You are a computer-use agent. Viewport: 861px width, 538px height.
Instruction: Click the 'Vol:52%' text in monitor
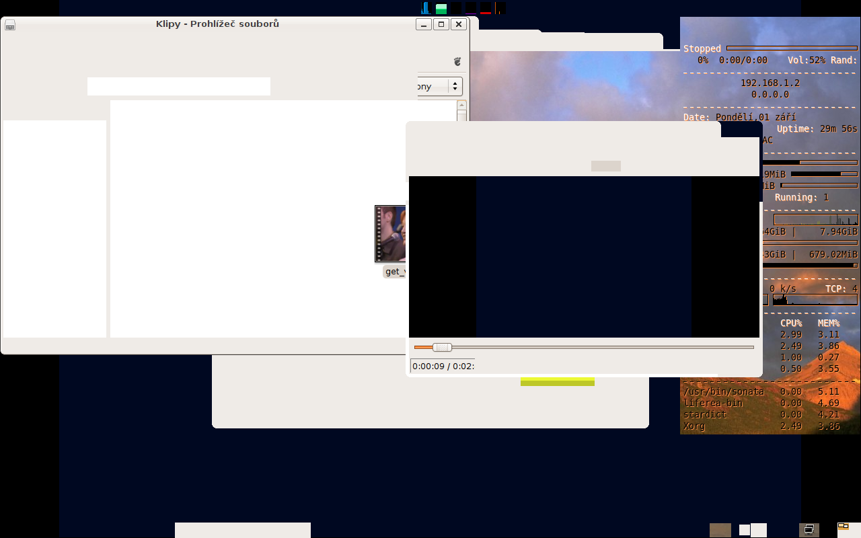coord(807,60)
